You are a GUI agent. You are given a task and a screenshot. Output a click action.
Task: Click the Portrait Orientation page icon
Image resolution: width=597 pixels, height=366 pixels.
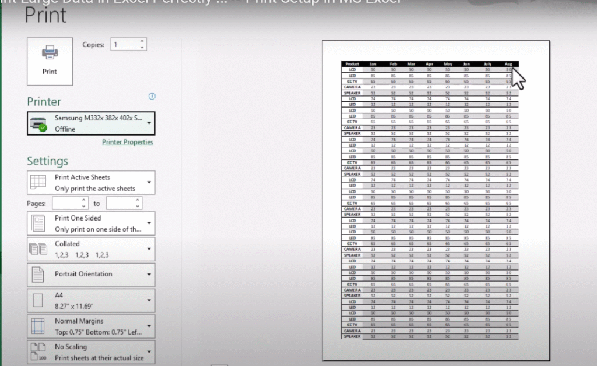coord(38,274)
